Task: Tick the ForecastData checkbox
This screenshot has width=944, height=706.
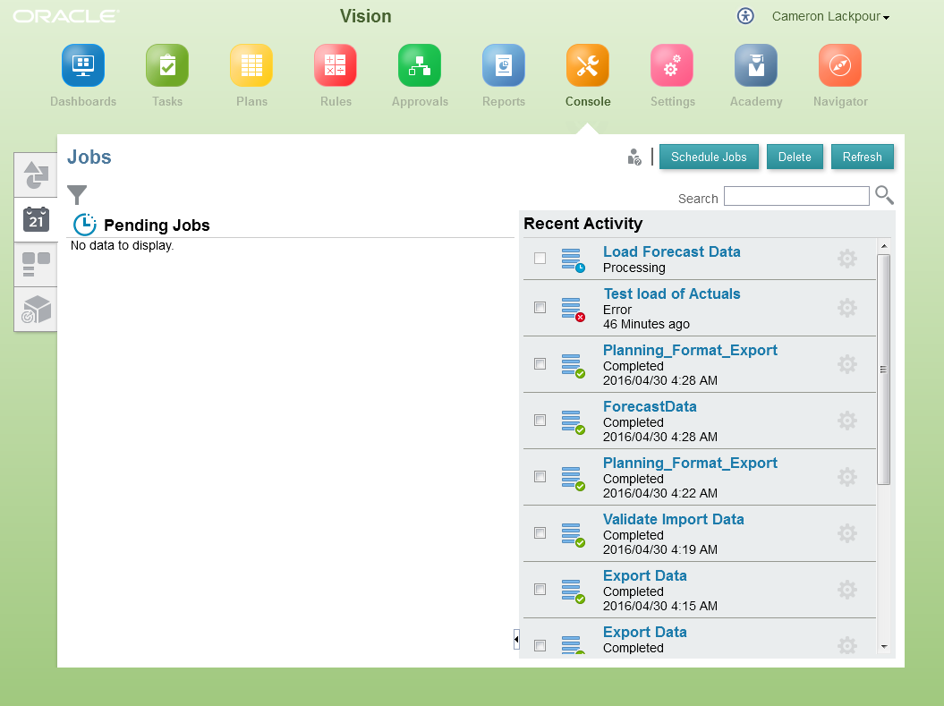Action: [540, 420]
